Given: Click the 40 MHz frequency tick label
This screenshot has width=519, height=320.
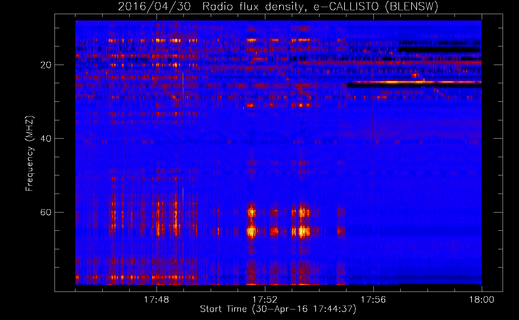Looking at the screenshot, I should click(x=46, y=139).
